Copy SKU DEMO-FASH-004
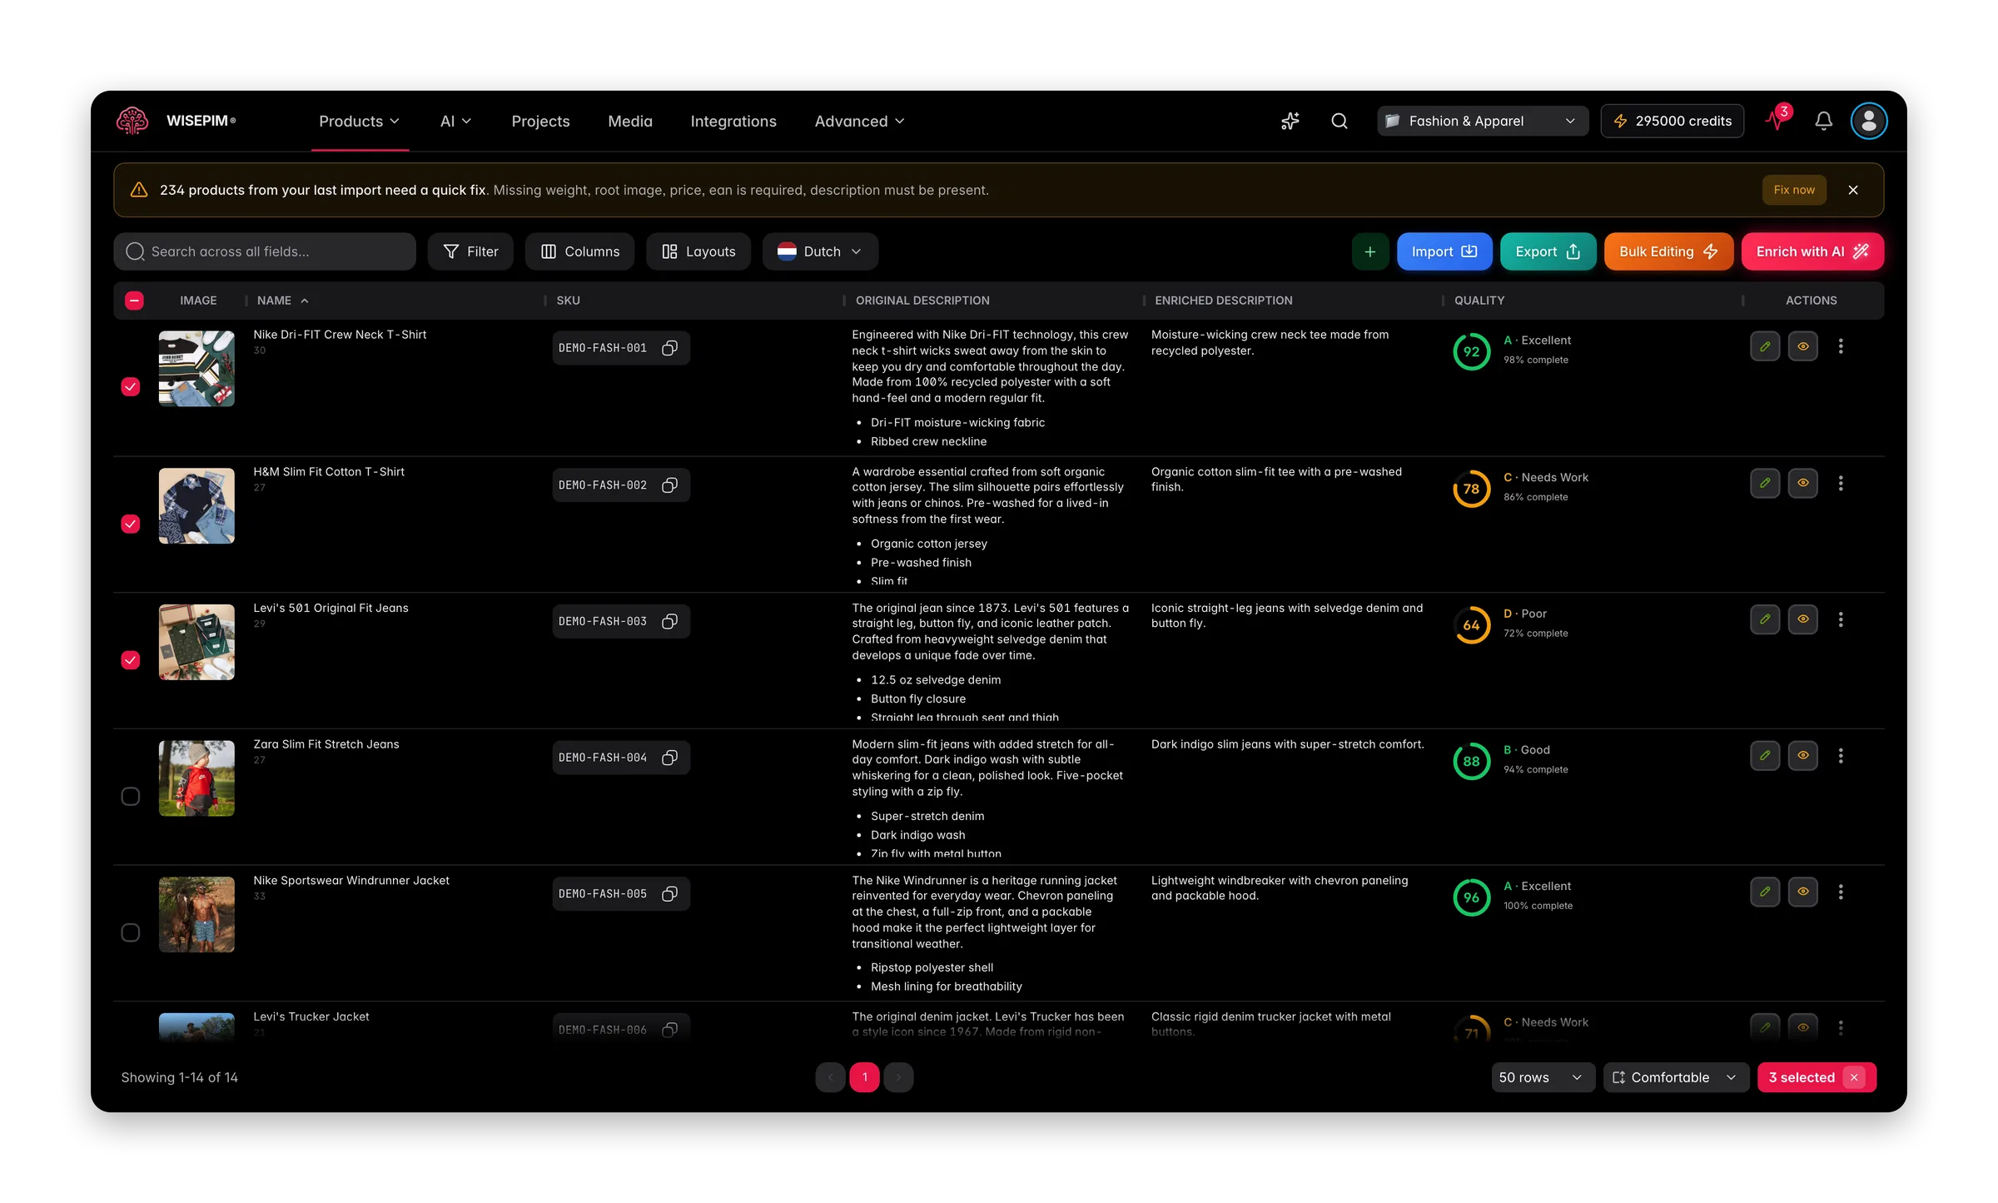Viewport: 1998px width, 1203px height. pos(669,758)
